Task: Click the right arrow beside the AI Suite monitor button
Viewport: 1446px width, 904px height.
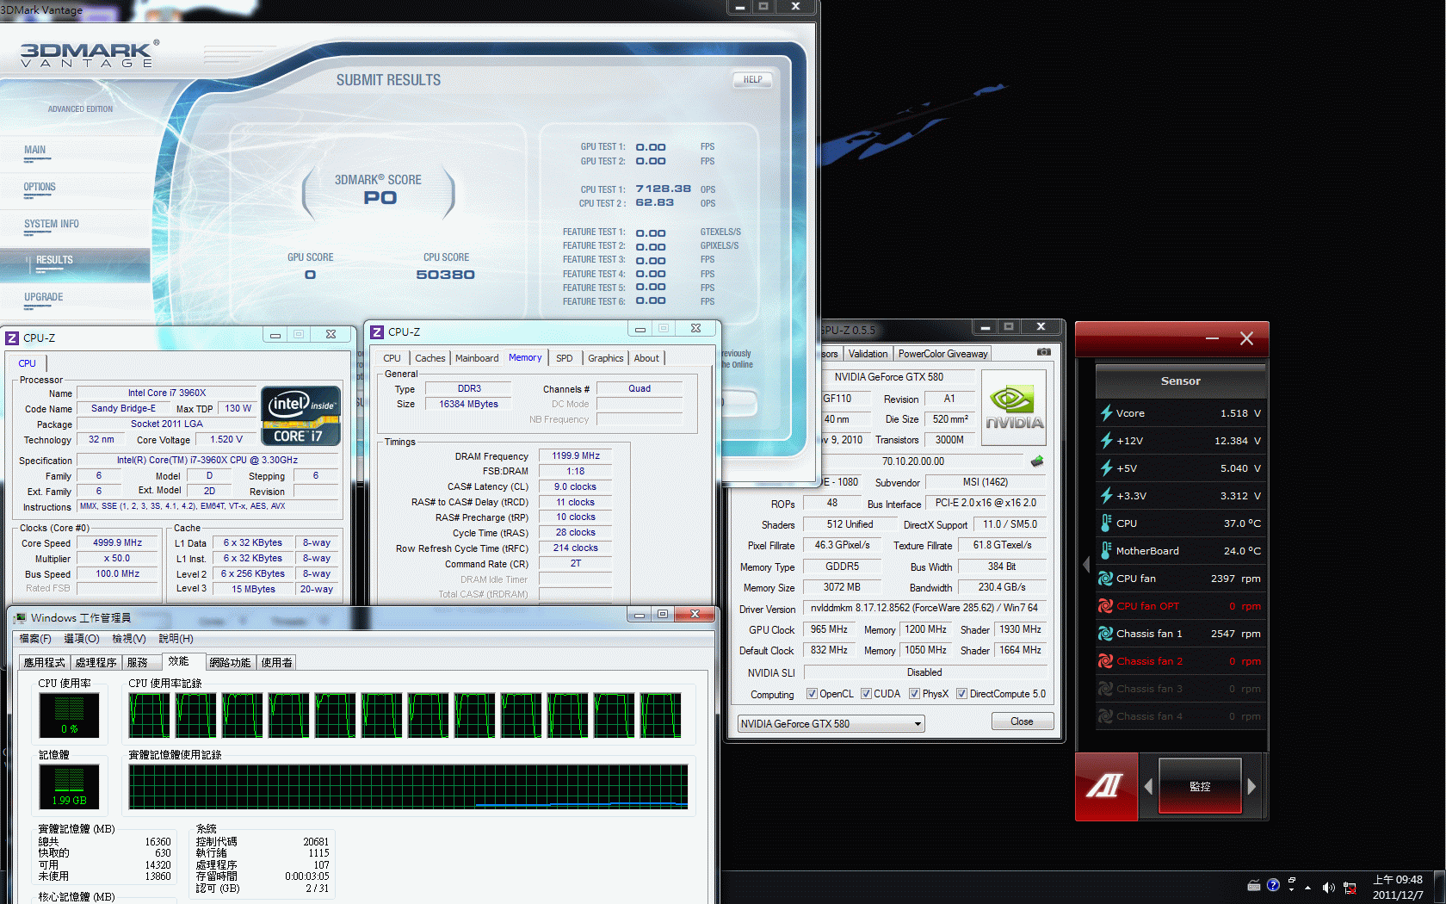Action: (1251, 786)
